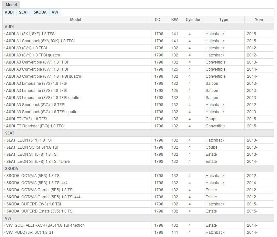Viewport: 277px width, 237px height.
Task: Click the KW column header
Action: click(x=175, y=20)
